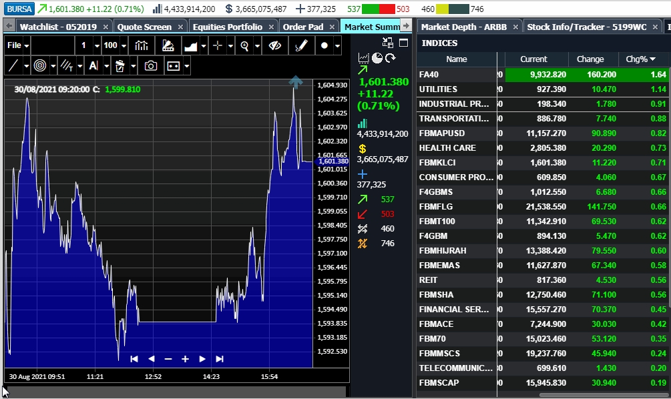Click the white dot marker tool
Viewport: 671px width, 399px height.
[324, 45]
